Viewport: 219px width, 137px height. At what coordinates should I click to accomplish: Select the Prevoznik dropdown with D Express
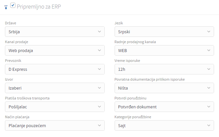pyautogui.click(x=55, y=69)
